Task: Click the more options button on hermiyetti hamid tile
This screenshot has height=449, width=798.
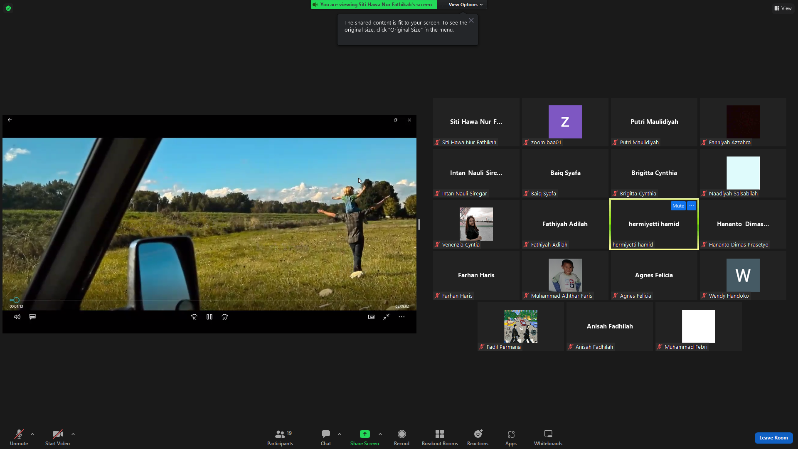Action: (692, 206)
